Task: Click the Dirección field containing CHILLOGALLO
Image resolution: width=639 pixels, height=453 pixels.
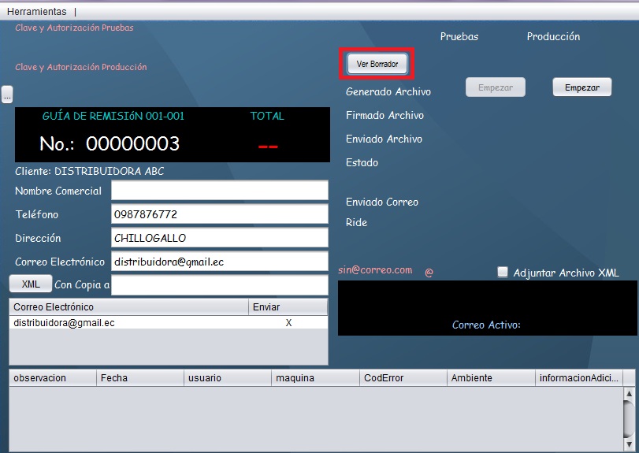Action: coord(219,238)
